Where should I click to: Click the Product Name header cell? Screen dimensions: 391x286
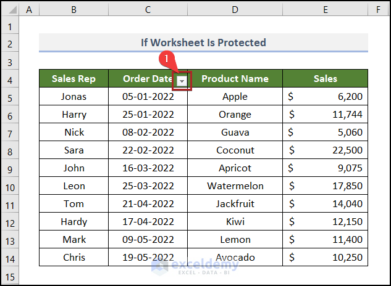click(235, 79)
